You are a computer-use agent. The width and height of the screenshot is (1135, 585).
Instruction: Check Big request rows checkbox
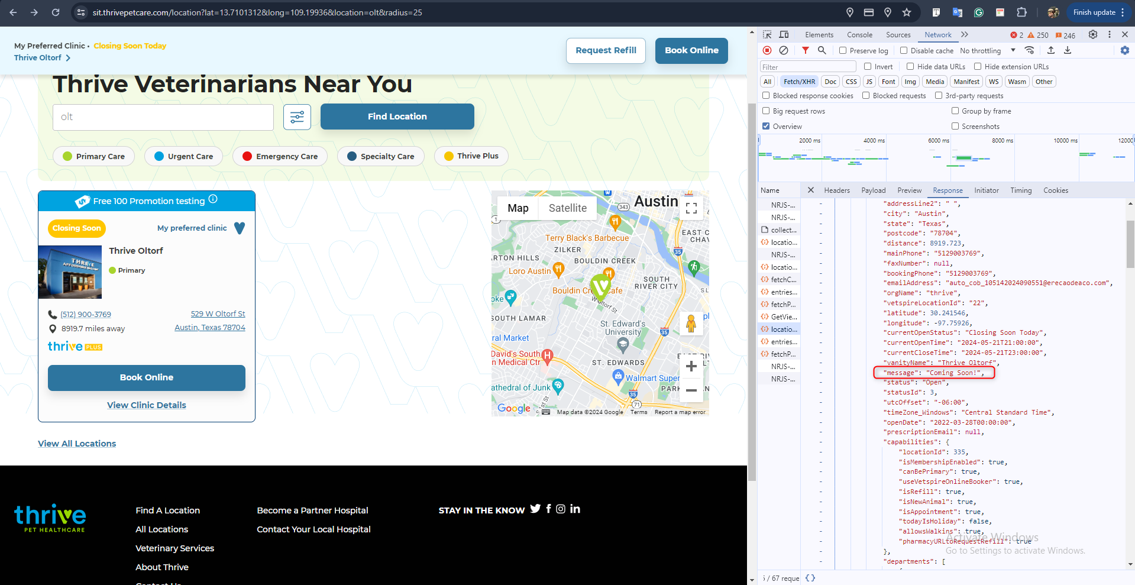coord(766,111)
